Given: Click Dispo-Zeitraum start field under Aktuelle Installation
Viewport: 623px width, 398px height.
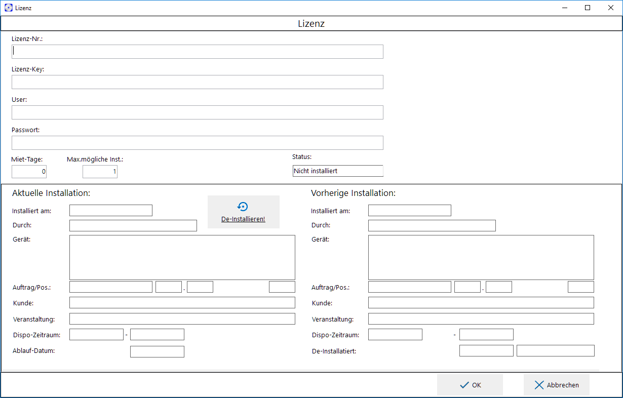Looking at the screenshot, I should 96,334.
